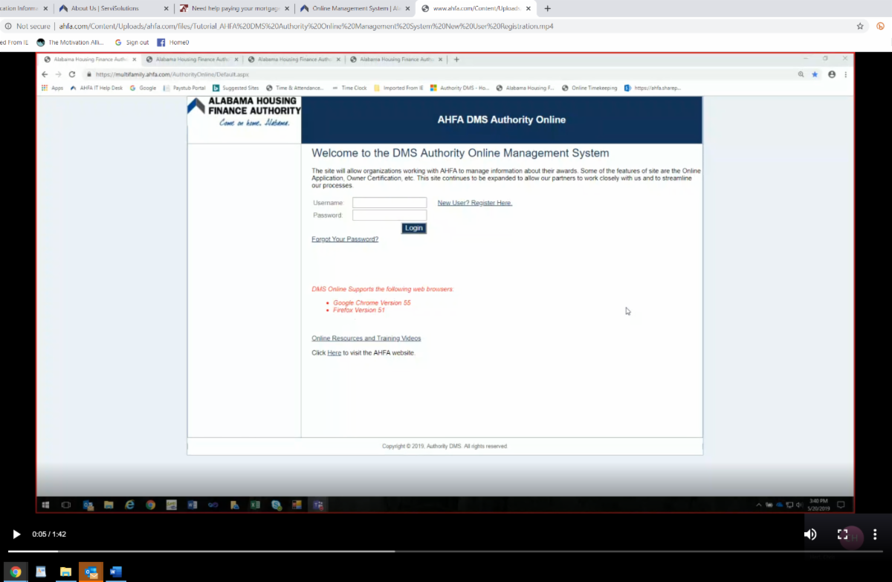Enter fullscreen mode for the video
The image size is (892, 582).
pos(843,534)
